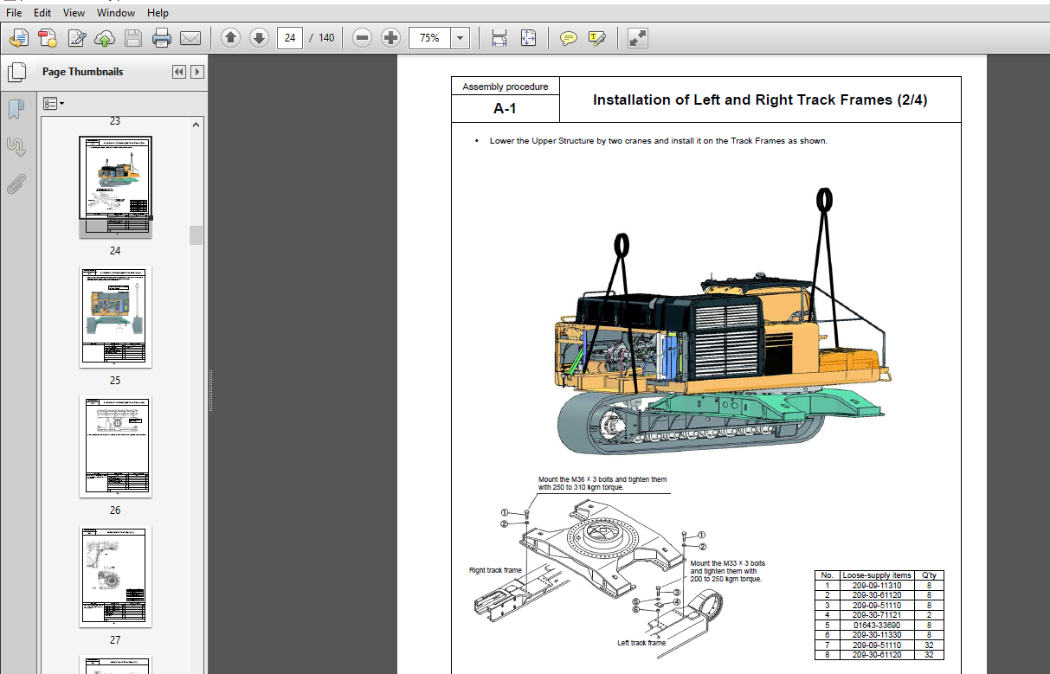Viewport: 1050px width, 674px height.
Task: Click part number "209-30-71121" in table
Action: coord(877,614)
